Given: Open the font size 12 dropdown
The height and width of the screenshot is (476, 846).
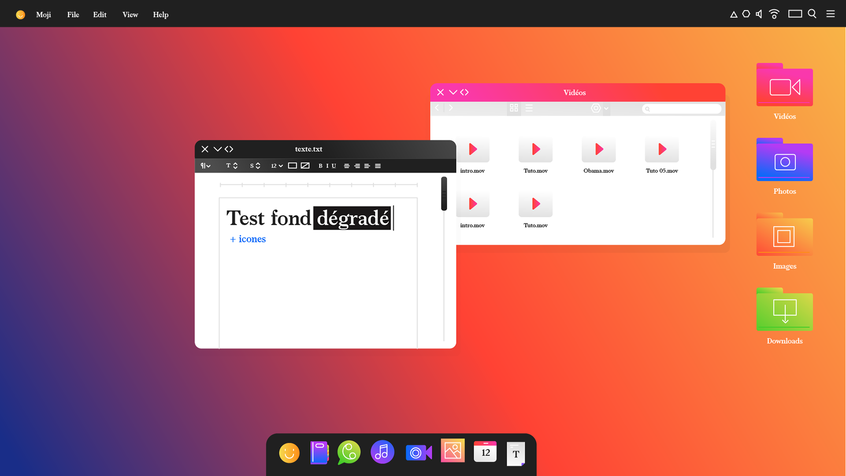Looking at the screenshot, I should 277,166.
